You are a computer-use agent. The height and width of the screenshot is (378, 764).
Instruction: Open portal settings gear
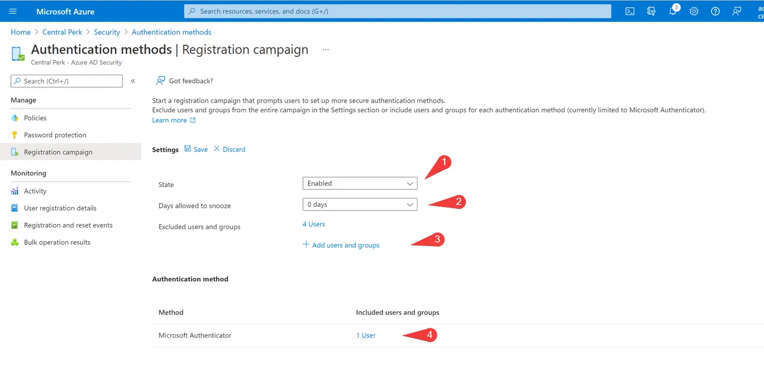tap(694, 11)
